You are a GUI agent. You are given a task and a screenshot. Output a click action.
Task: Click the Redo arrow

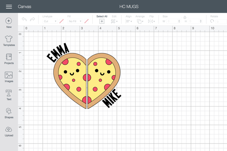(x=32, y=19)
